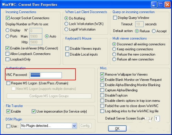Check Log debug infos to WinVNC.log
This screenshot has width=172, height=135.
[x=102, y=111]
